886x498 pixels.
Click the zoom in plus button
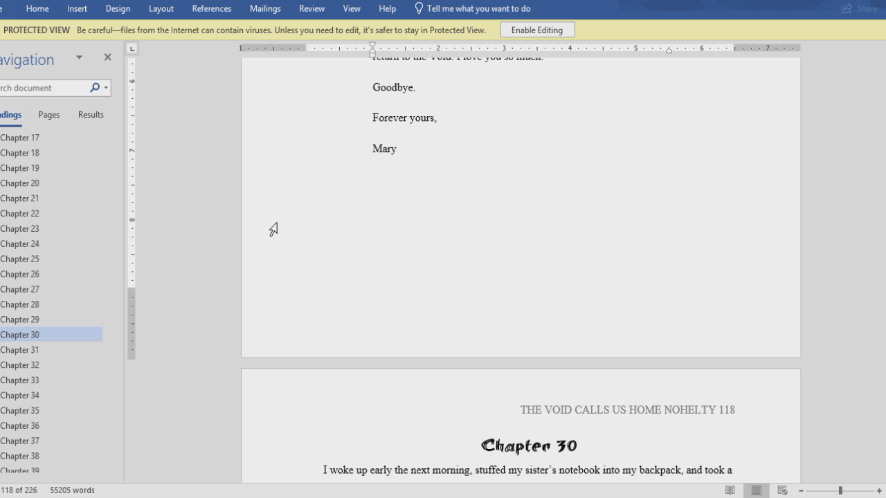pyautogui.click(x=880, y=490)
